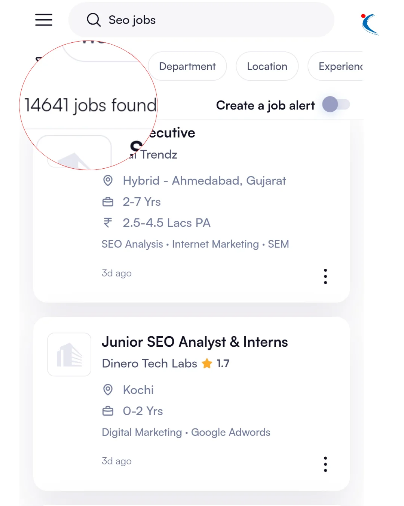Expand the Department filter
The height and width of the screenshot is (506, 404).
[x=187, y=66]
